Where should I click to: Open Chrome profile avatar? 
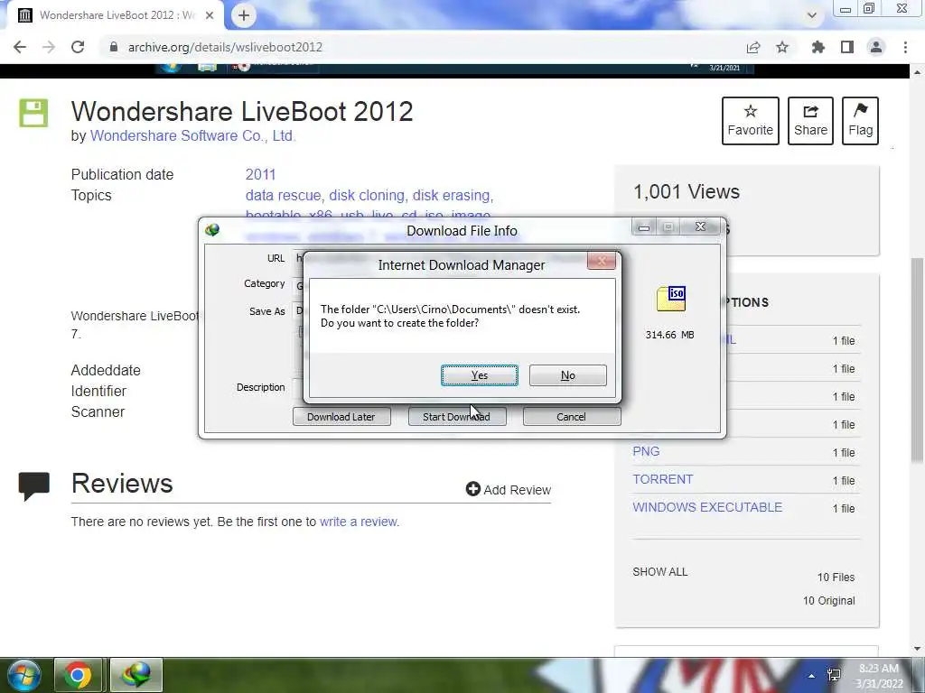click(876, 47)
